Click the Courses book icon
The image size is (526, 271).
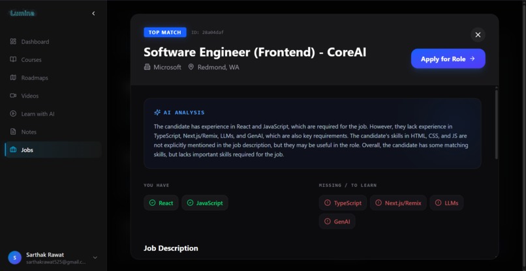(13, 60)
